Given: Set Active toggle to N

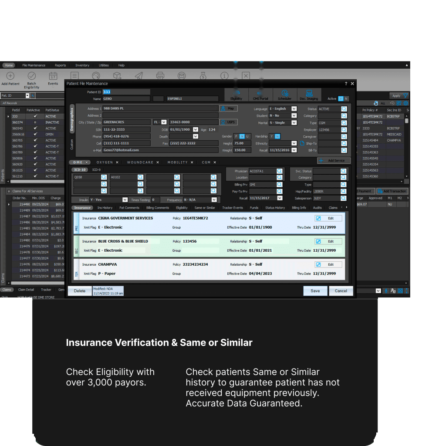Looking at the screenshot, I should [x=346, y=99].
